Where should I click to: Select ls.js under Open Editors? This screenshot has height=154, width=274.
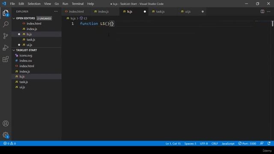point(36,34)
